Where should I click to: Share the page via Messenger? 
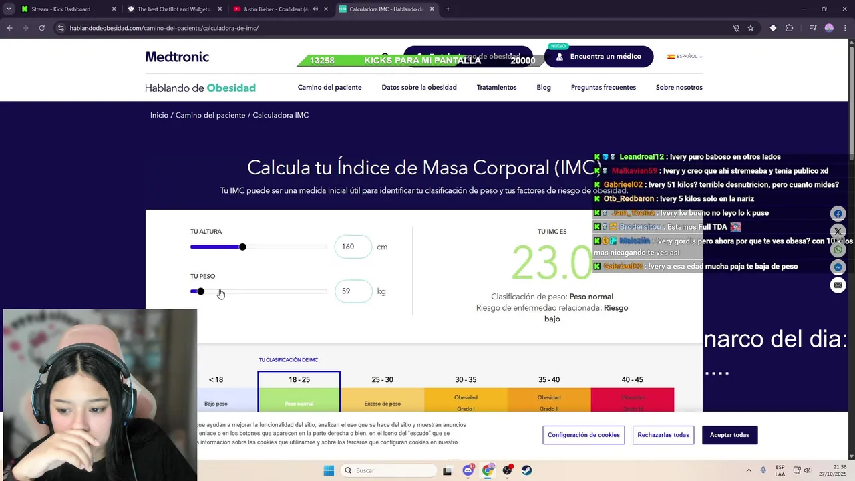838,267
